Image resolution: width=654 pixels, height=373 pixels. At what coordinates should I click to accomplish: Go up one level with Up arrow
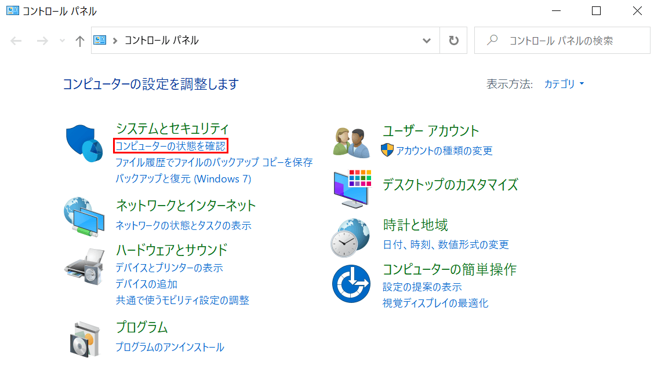coord(79,41)
